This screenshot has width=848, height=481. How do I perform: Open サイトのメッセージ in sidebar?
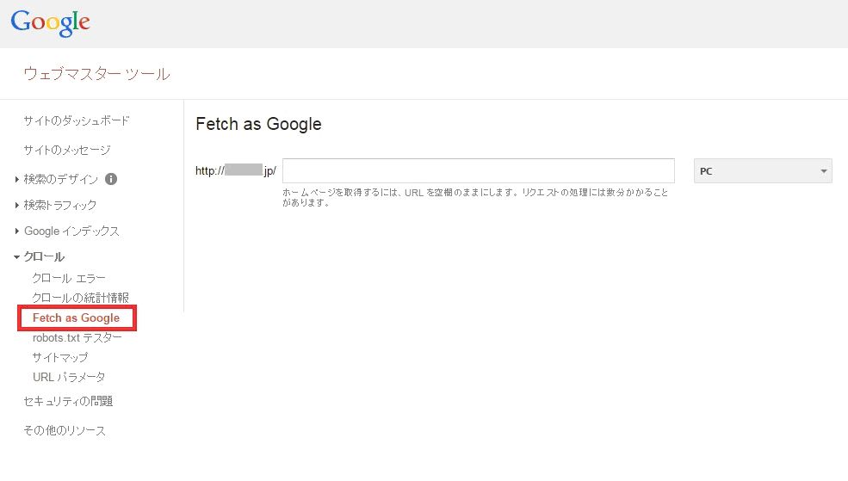[67, 150]
